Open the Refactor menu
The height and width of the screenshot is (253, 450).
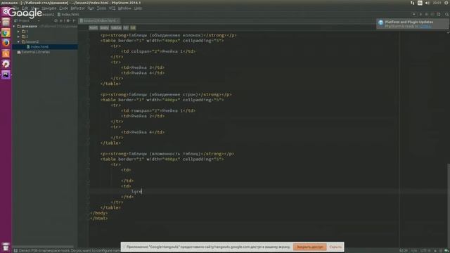coord(78,8)
